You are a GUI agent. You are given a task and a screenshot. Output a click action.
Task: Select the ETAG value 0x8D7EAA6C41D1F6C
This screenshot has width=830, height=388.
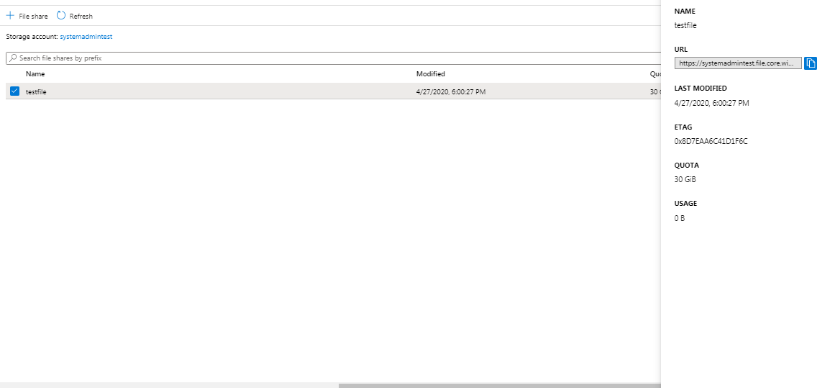point(711,141)
